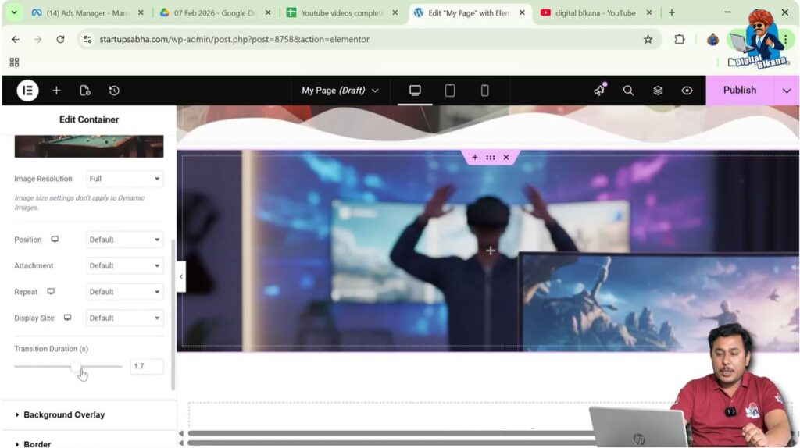Viewport: 800px width, 448px height.
Task: Toggle the preview changes eye icon
Action: pyautogui.click(x=687, y=91)
